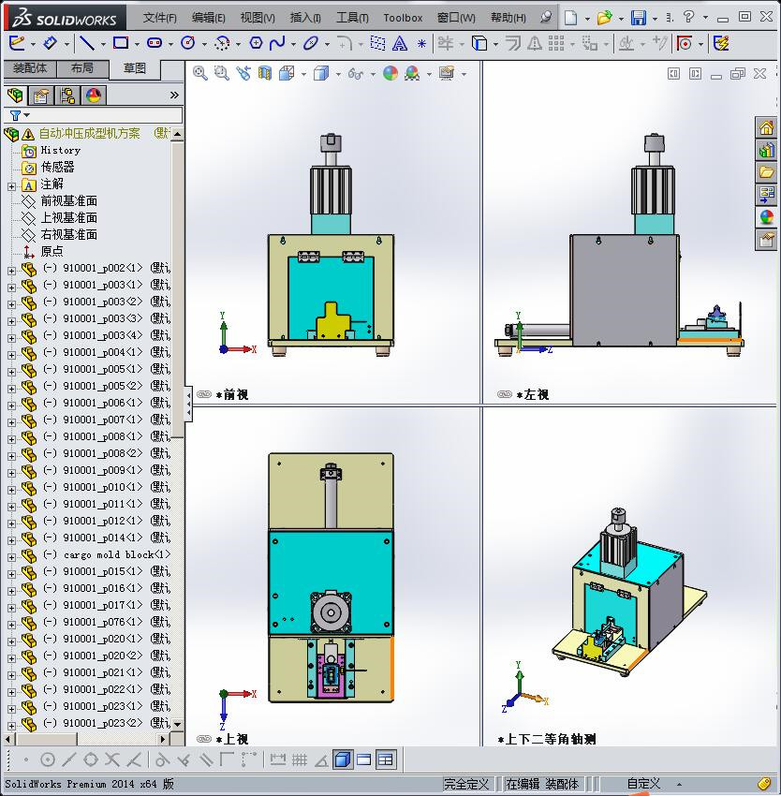Click the New document button
781x796 pixels.
pos(571,18)
